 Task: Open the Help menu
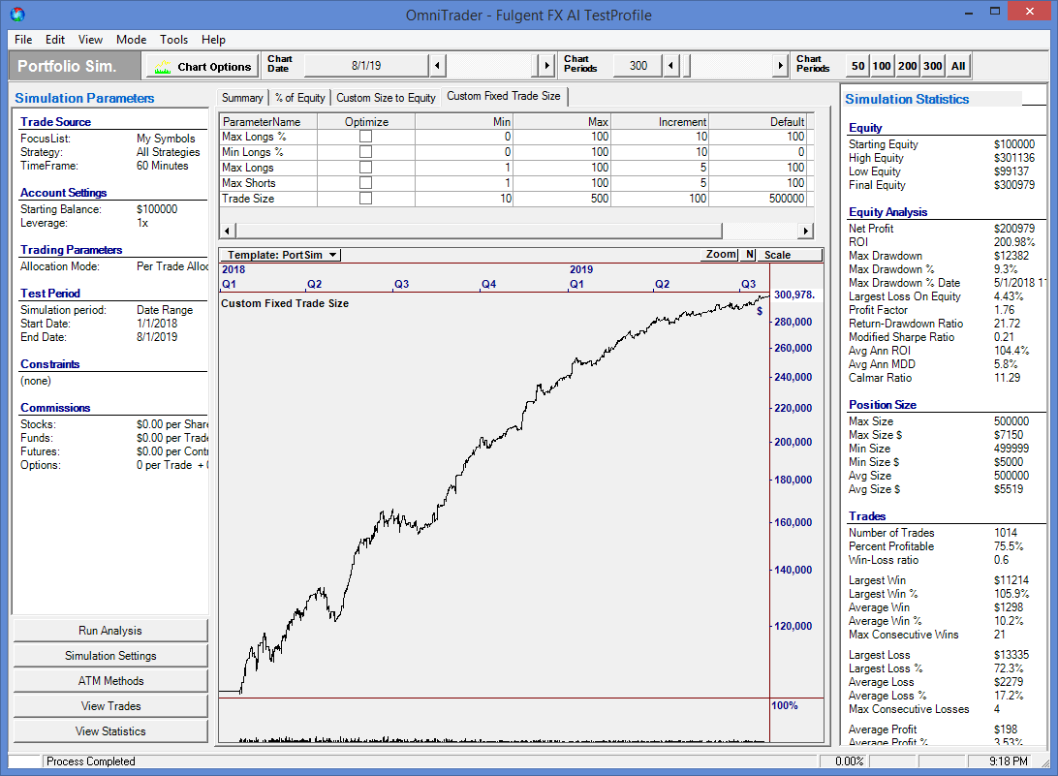point(213,39)
